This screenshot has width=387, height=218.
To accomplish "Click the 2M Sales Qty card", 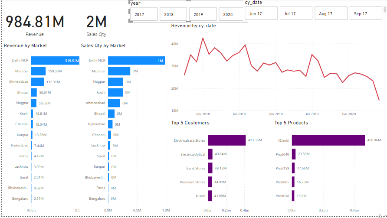I will (96, 23).
